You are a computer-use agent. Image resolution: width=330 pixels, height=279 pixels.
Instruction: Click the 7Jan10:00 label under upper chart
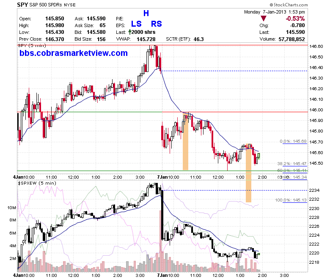(168, 177)
